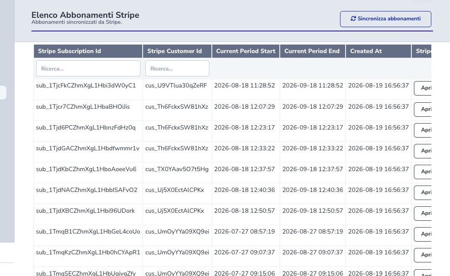Image resolution: width=450 pixels, height=276 pixels.
Task: Click Created At value in sub_1TmqB1CZhmXgL1HbGeL4coUo row
Action: pos(378,231)
